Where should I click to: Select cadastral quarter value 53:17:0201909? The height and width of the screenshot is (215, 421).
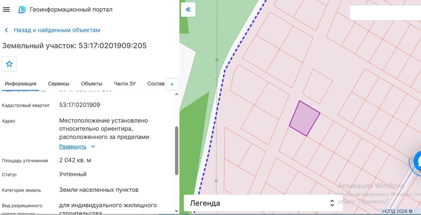80,105
